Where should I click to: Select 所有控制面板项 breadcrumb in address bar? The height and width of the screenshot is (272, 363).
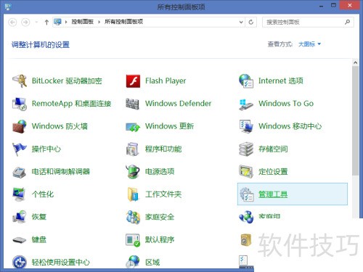pyautogui.click(x=123, y=22)
